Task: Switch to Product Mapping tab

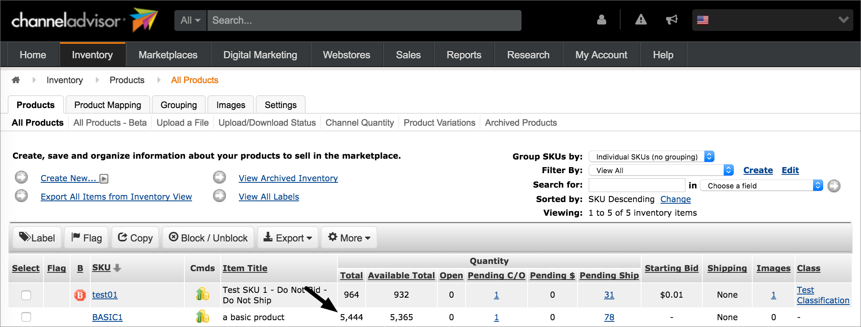Action: click(108, 105)
